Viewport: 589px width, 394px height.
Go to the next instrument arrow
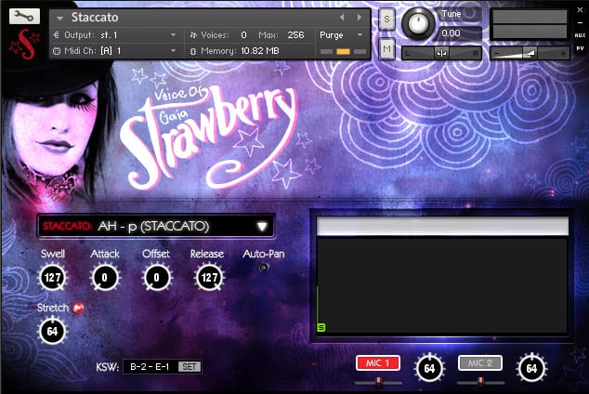(x=360, y=17)
